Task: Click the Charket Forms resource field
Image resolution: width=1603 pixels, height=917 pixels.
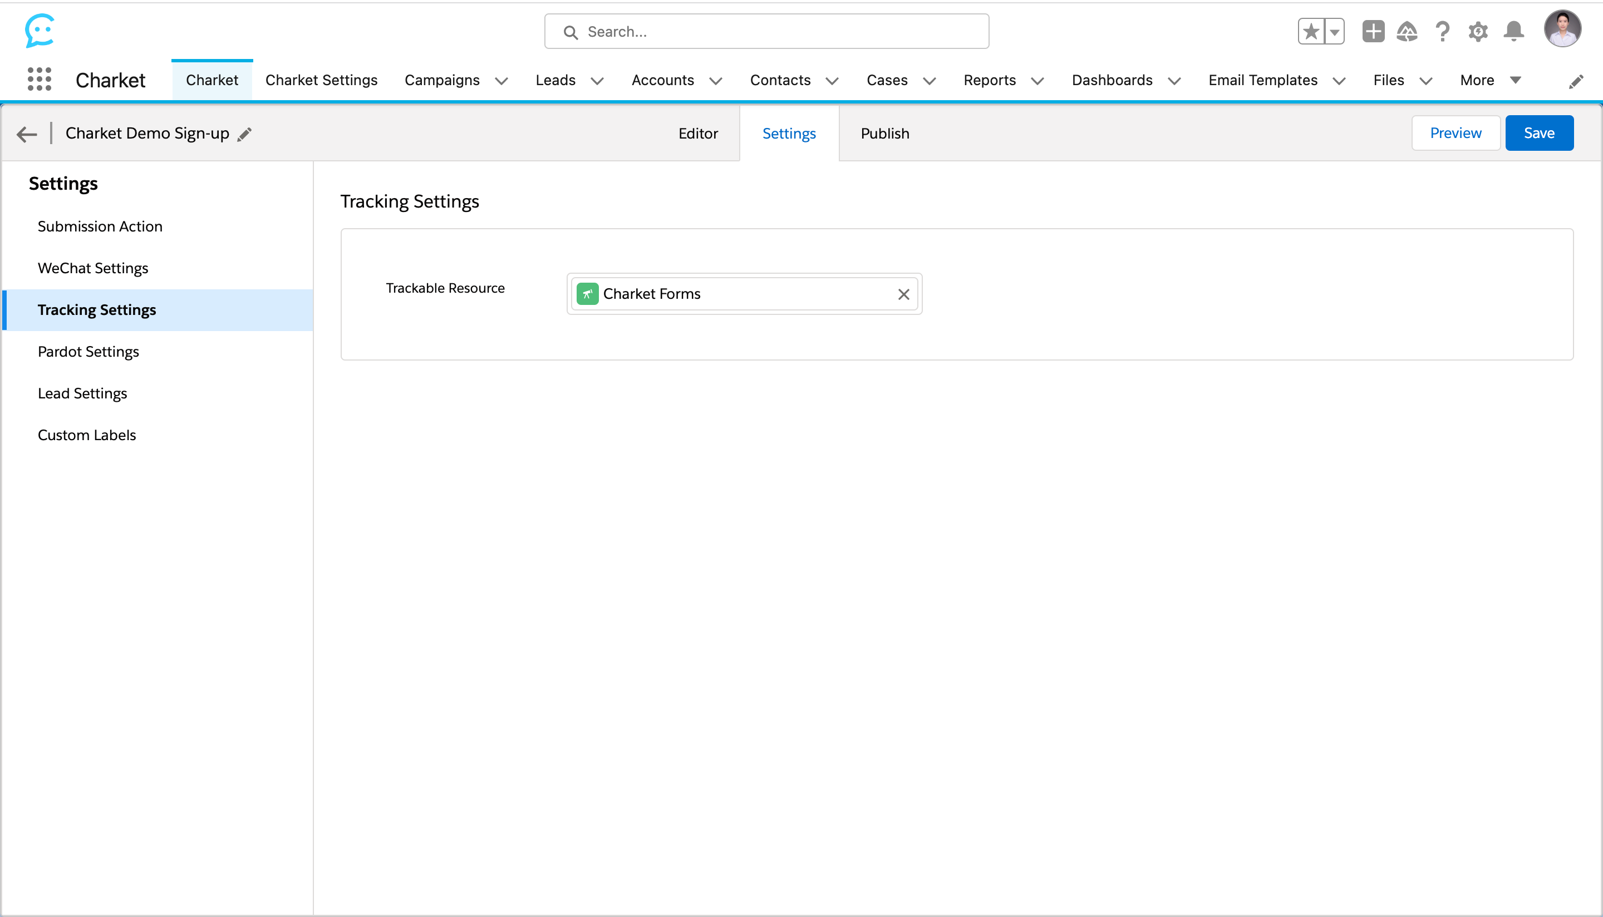Action: (x=745, y=294)
